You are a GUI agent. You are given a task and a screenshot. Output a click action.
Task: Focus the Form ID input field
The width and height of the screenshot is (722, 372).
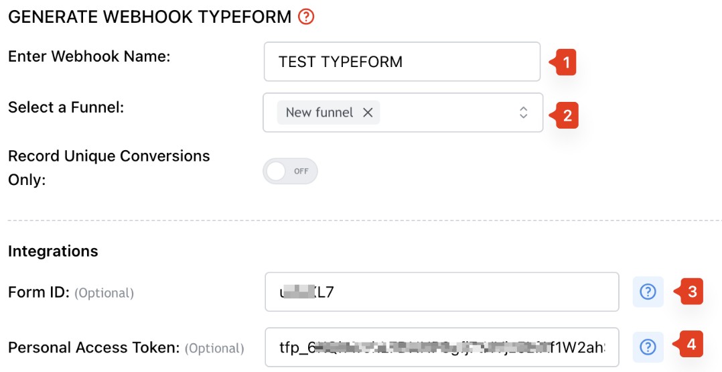[442, 292]
